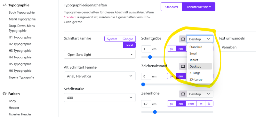Screen dimensions: 256x117
Task: Click the Typographie section icon in sidebar
Action: click(x=4, y=5)
